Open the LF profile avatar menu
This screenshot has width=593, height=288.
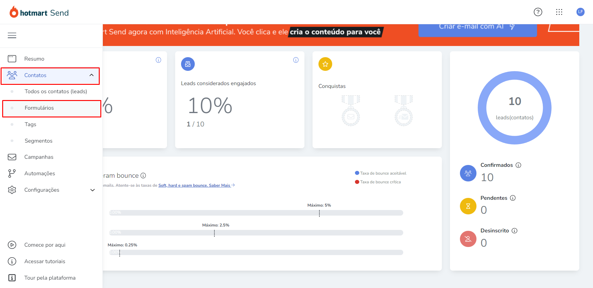point(581,12)
